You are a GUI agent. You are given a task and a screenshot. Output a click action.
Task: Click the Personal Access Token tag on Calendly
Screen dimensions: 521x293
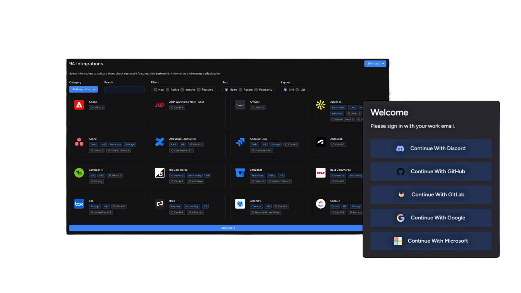coord(265,212)
